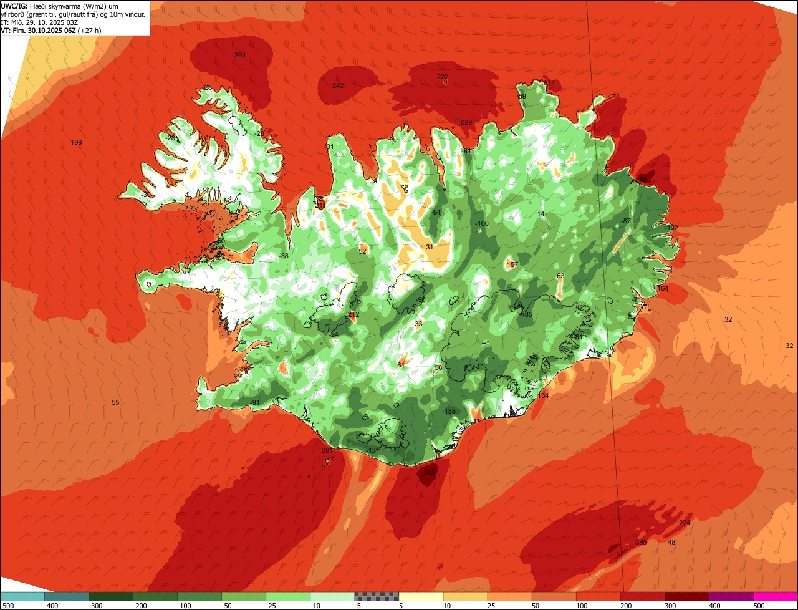Pick the dark maroon swatch from 300 to 400

pyautogui.click(x=686, y=596)
